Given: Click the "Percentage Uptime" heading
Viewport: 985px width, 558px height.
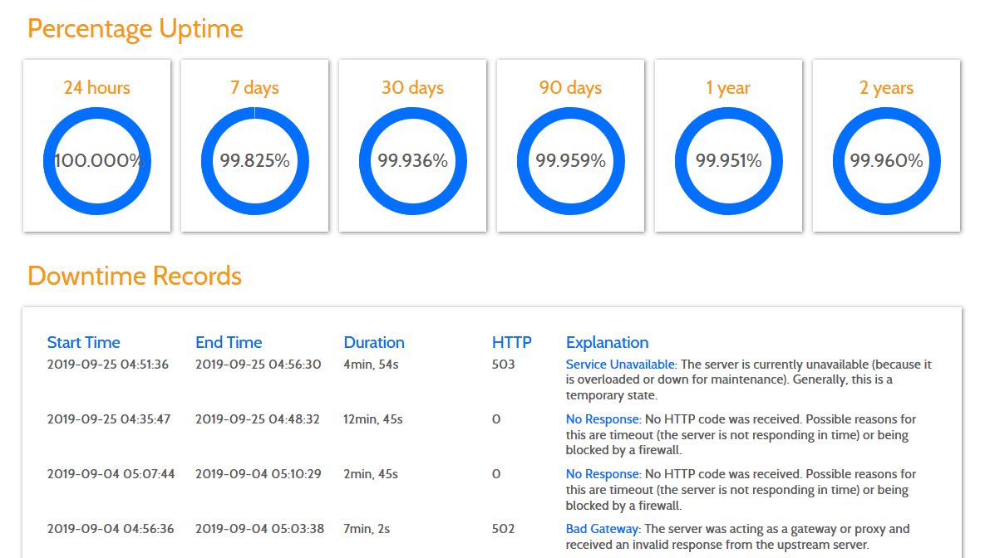Looking at the screenshot, I should click(135, 29).
